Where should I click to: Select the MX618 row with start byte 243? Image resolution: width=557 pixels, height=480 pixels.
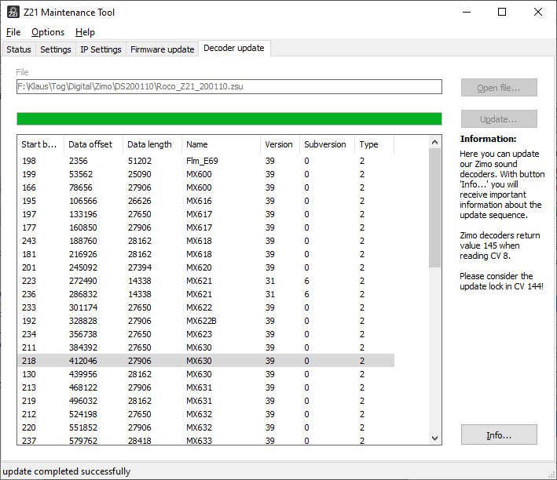pos(206,241)
